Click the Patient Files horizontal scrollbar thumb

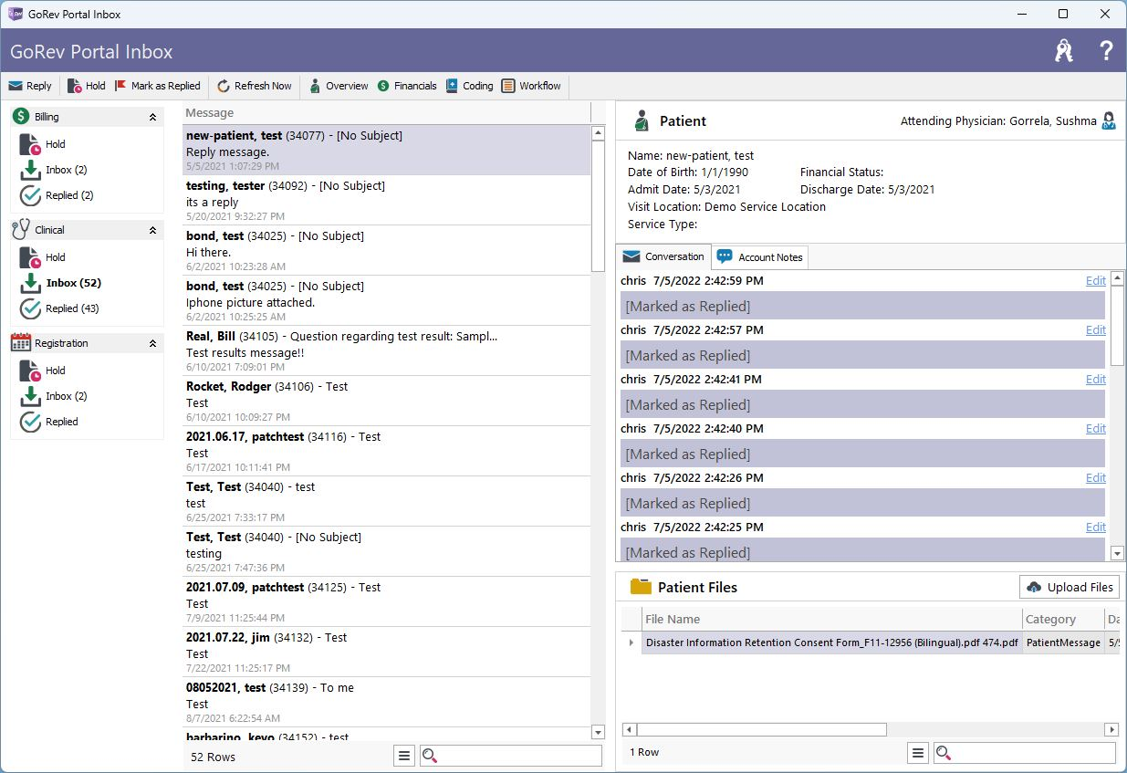pyautogui.click(x=762, y=730)
